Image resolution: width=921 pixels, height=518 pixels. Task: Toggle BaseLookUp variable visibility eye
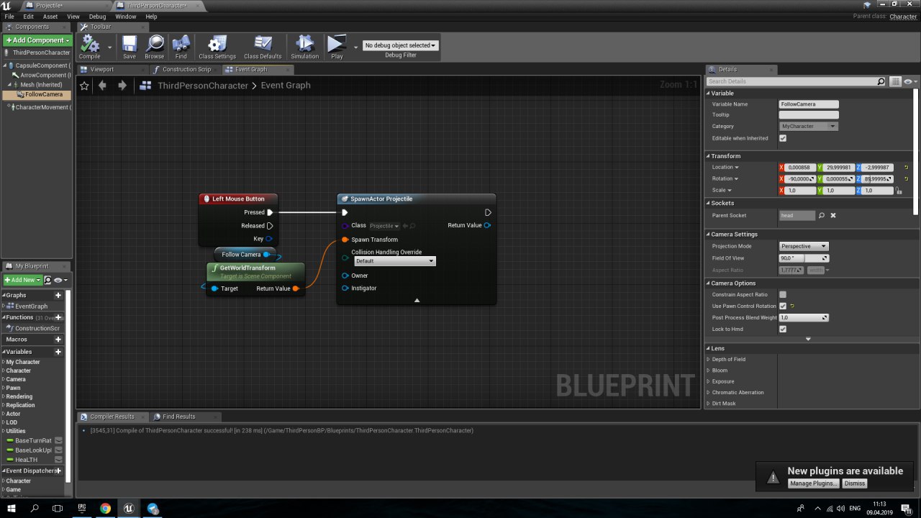[59, 450]
